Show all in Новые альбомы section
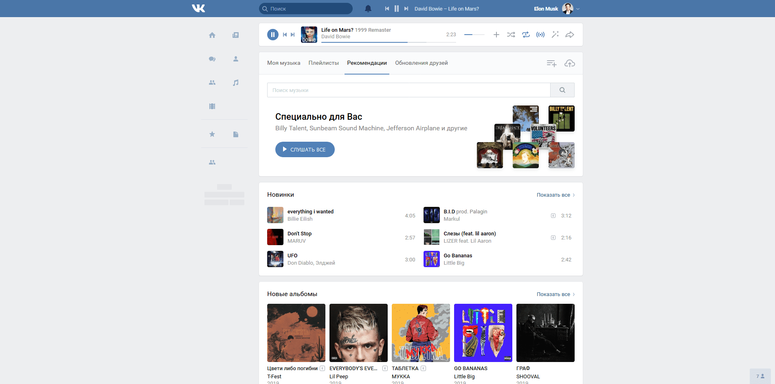This screenshot has height=384, width=775. pos(556,294)
